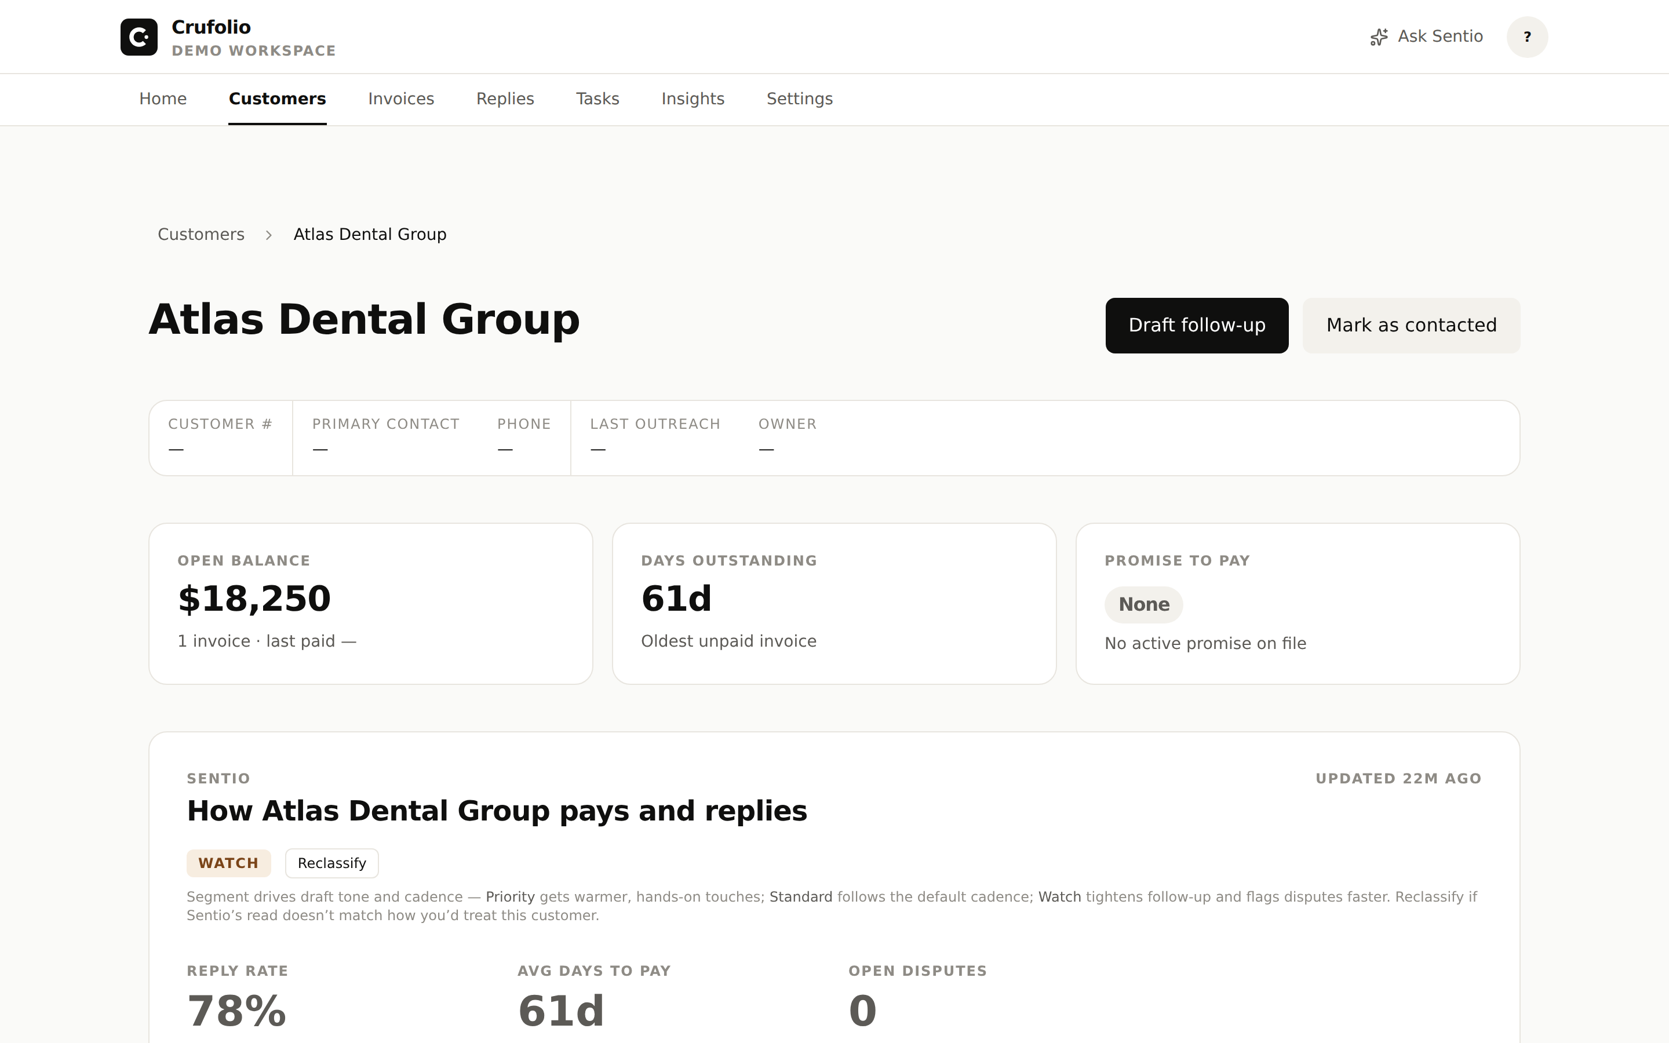Image resolution: width=1669 pixels, height=1043 pixels.
Task: Click Draft follow-up button
Action: (x=1197, y=326)
